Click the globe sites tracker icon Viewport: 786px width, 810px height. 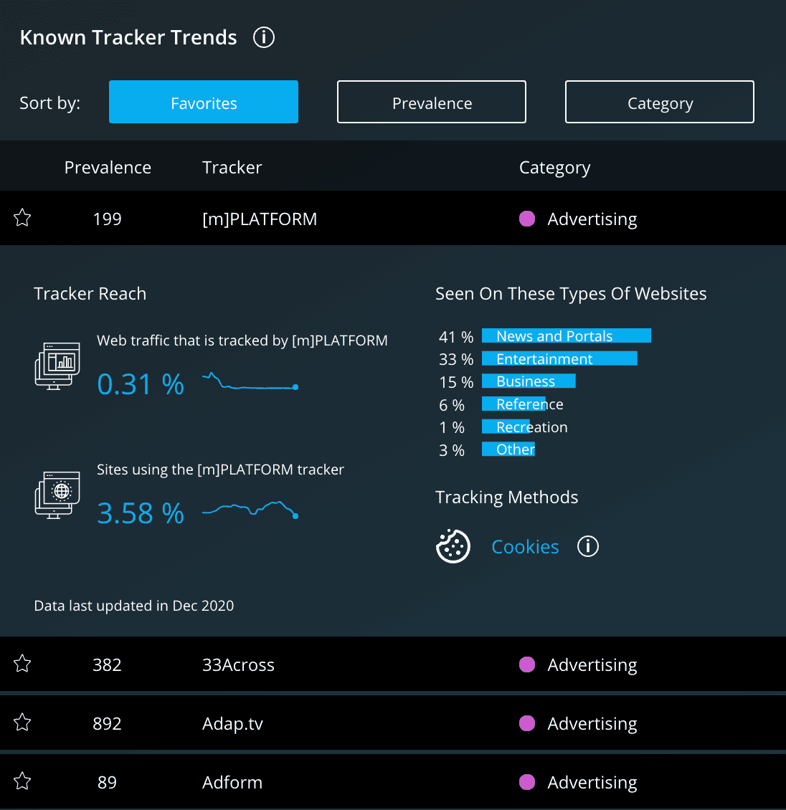57,495
